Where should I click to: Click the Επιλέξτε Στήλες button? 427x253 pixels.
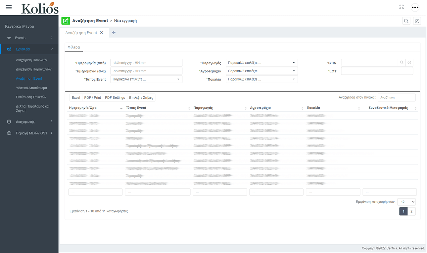[141, 97]
